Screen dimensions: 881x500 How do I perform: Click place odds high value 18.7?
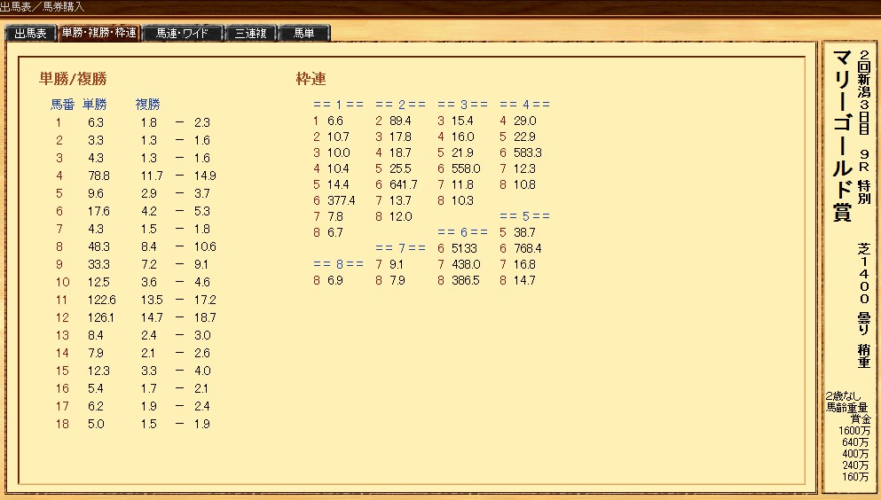(x=205, y=317)
